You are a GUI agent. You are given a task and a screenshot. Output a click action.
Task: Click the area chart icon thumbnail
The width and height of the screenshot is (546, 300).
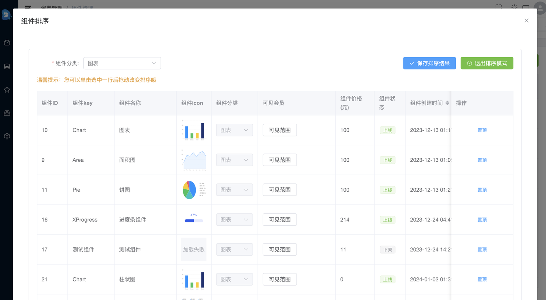(193, 160)
